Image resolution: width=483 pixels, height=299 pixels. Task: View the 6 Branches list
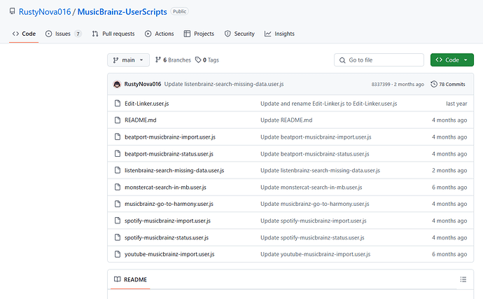pyautogui.click(x=173, y=60)
